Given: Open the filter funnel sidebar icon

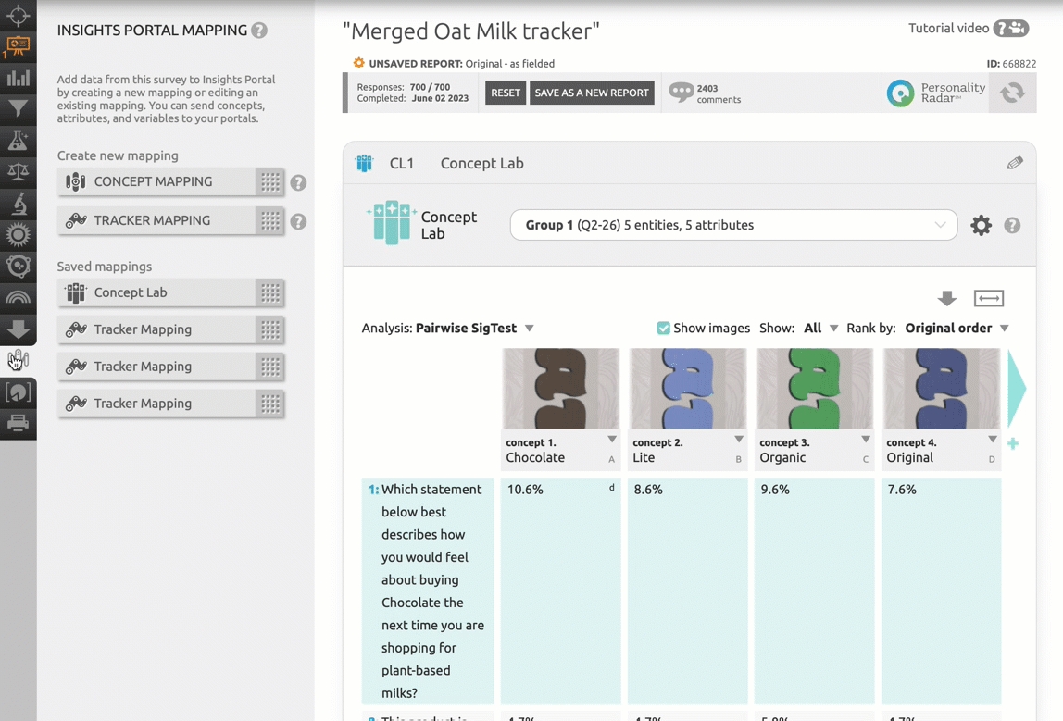Looking at the screenshot, I should [x=18, y=109].
